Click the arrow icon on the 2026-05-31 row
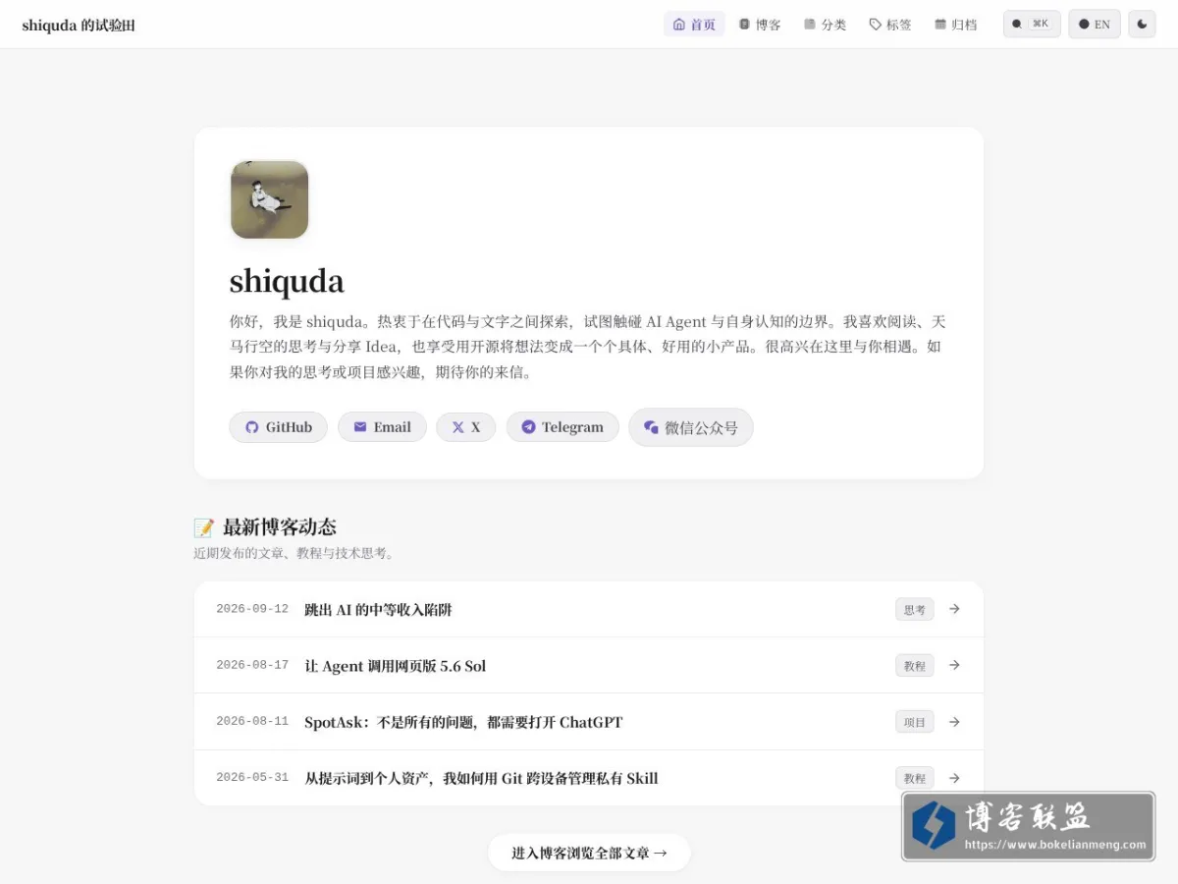This screenshot has height=884, width=1178. (x=954, y=778)
